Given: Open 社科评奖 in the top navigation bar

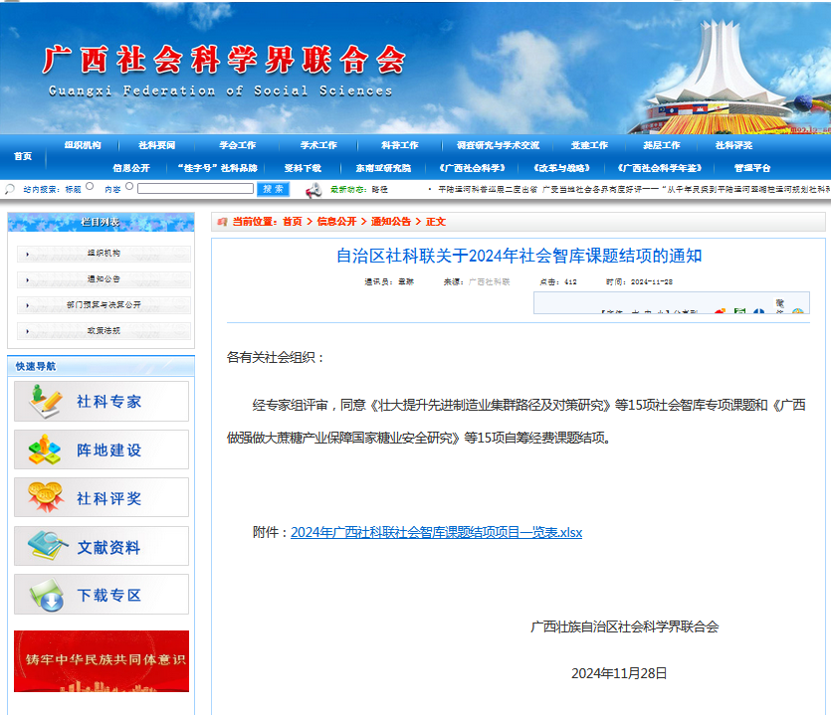Looking at the screenshot, I should [x=733, y=145].
